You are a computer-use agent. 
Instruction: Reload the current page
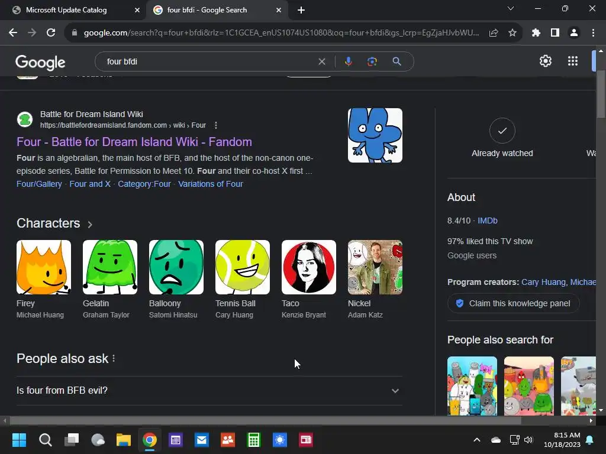[x=51, y=33]
